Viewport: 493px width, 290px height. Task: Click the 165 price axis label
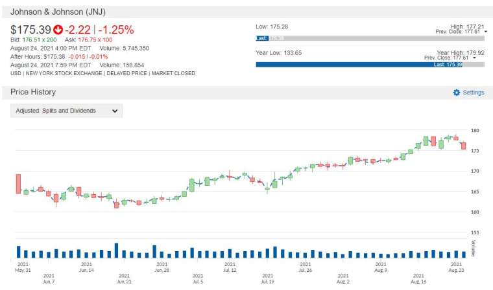click(475, 192)
